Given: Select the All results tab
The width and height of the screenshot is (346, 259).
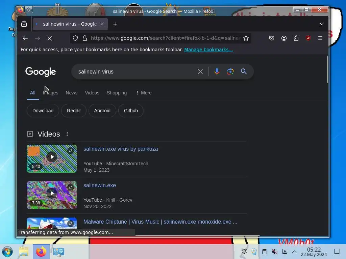Looking at the screenshot, I should pos(33,93).
